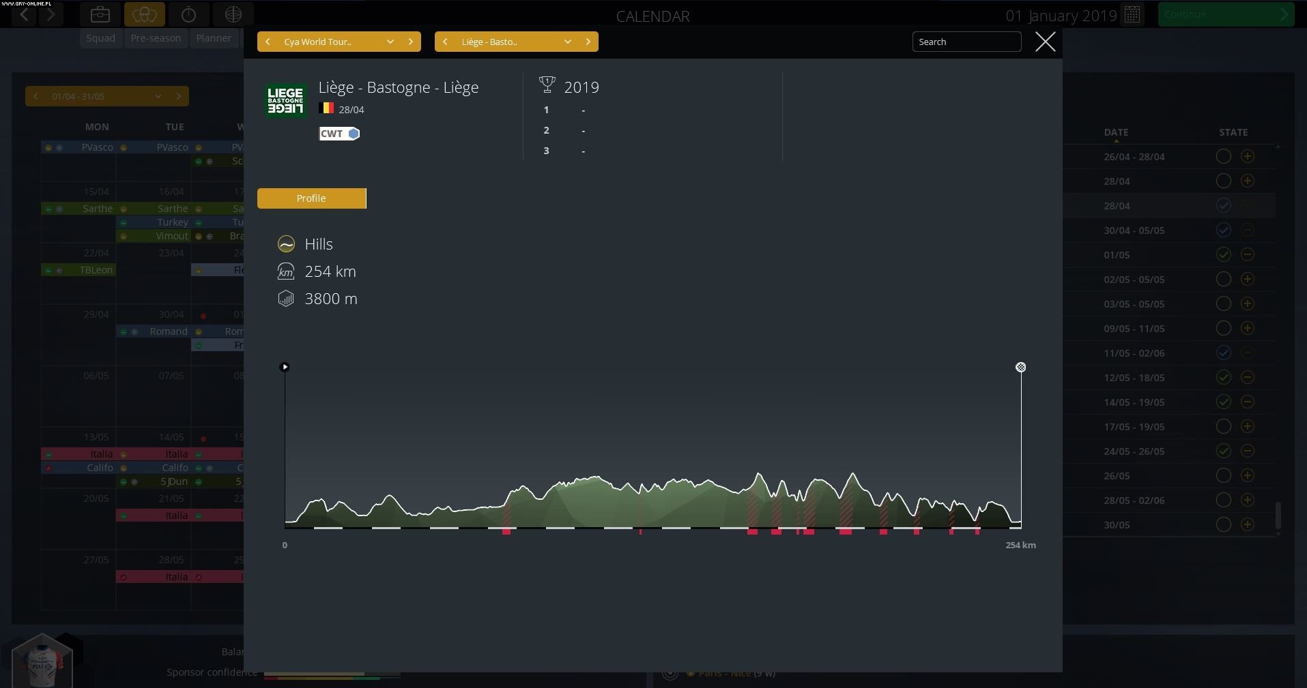1307x688 pixels.
Task: Expand the Liège - Basto dropdown
Action: click(x=568, y=42)
